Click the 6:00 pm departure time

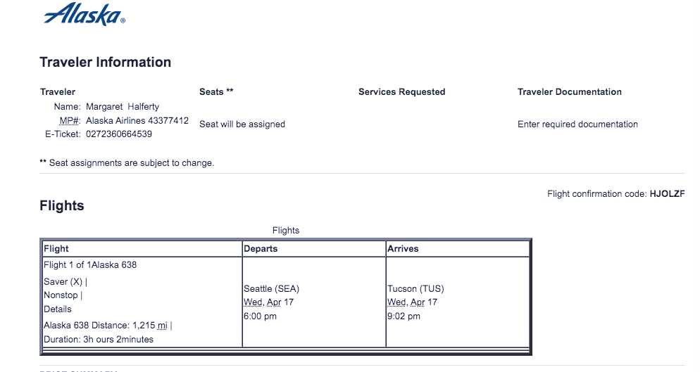click(x=260, y=316)
